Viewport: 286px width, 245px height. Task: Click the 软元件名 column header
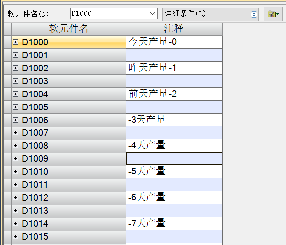(x=69, y=29)
